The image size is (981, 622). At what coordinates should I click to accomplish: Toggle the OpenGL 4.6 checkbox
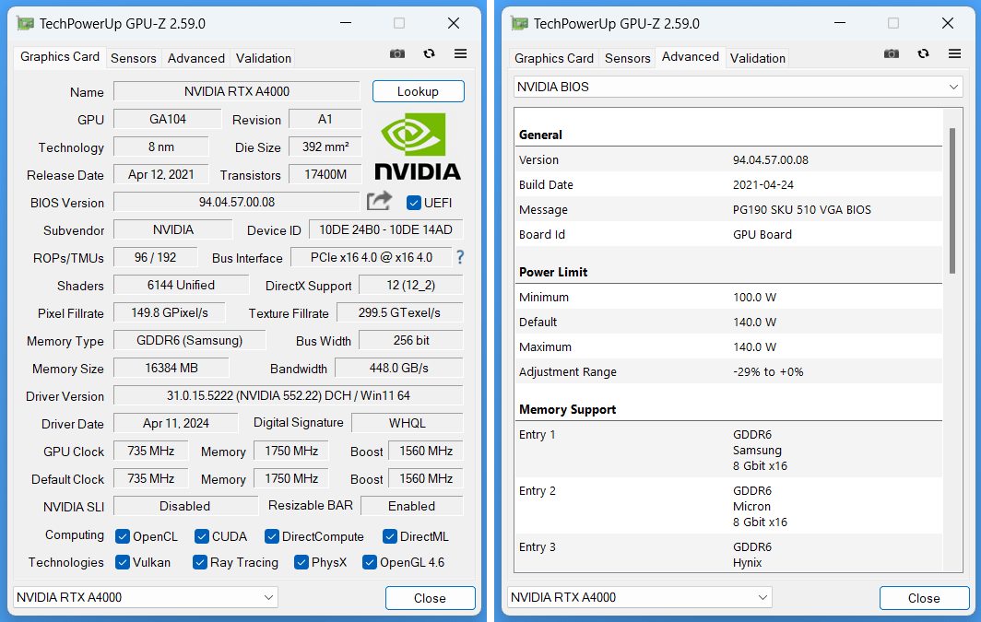(370, 562)
